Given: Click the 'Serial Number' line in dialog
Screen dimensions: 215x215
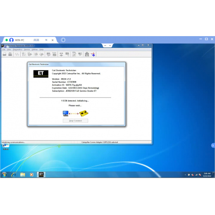Looking at the screenshot, I should [64, 82].
